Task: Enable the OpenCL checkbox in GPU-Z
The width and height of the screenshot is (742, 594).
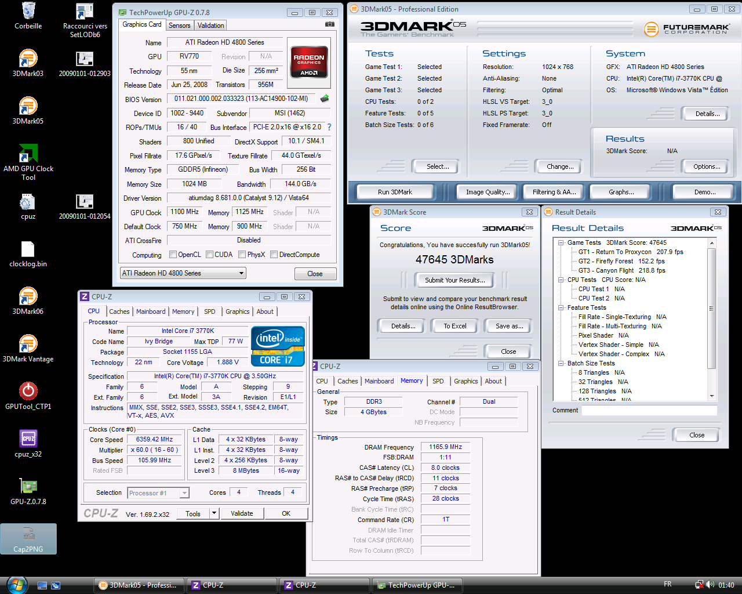Action: pos(173,255)
